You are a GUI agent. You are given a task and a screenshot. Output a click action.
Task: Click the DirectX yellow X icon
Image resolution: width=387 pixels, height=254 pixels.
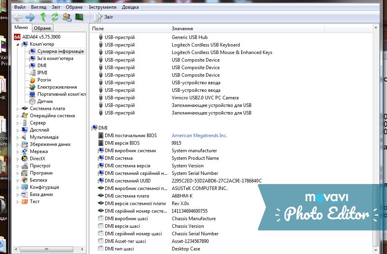pyautogui.click(x=25, y=159)
